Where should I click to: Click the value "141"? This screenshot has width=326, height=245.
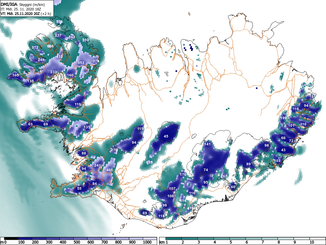(207, 144)
